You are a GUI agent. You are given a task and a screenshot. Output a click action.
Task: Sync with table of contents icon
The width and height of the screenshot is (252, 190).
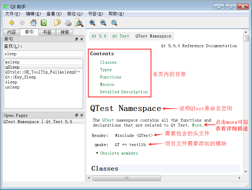(44, 23)
